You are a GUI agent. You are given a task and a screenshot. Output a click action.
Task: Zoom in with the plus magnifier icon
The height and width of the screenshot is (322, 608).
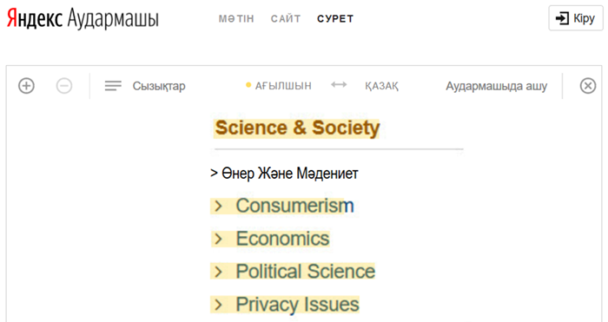tap(26, 86)
